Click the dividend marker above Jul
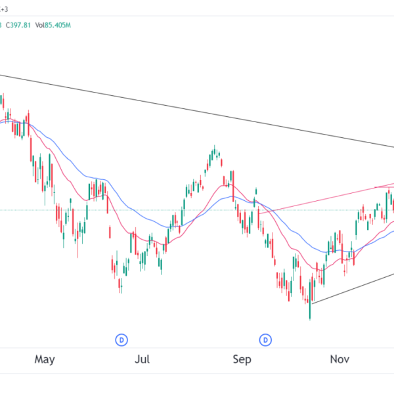Screen dimensions: 394x394 [121, 339]
